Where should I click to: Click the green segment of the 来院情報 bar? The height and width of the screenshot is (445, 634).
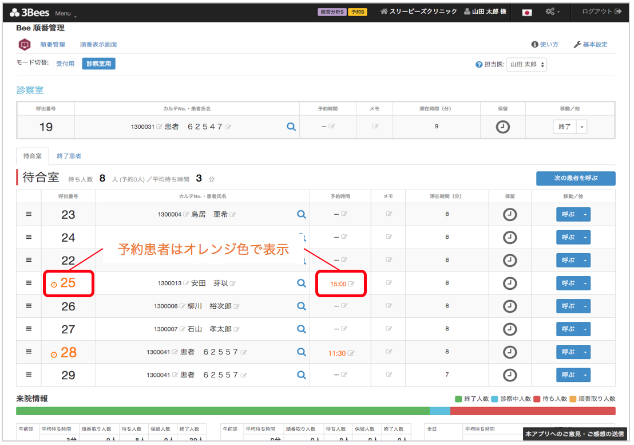[x=223, y=411]
